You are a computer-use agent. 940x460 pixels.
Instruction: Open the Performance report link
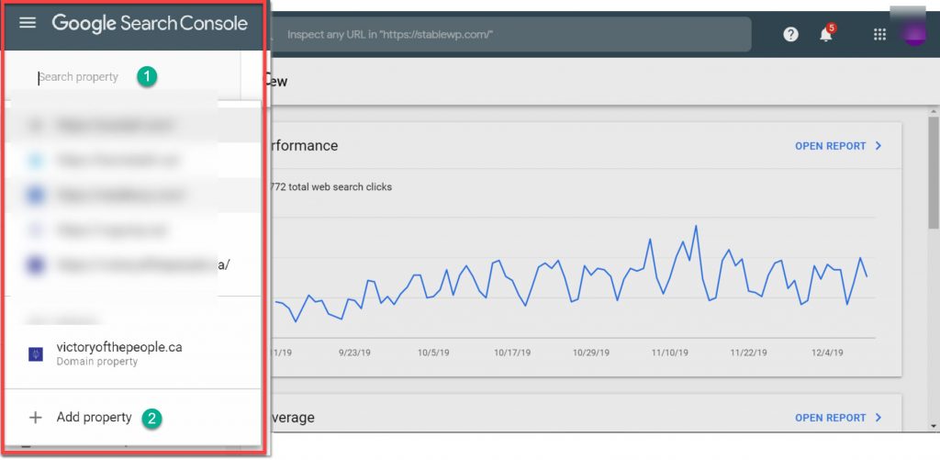pyautogui.click(x=830, y=146)
